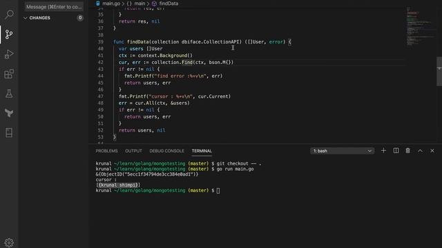Open the Source Control view icon

9,34
